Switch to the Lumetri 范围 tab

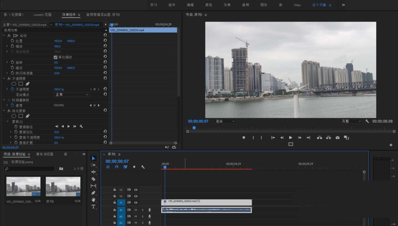click(42, 15)
